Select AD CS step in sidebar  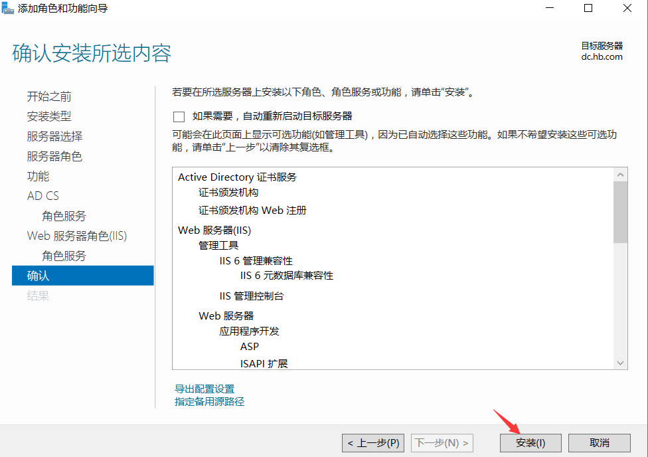tap(43, 196)
